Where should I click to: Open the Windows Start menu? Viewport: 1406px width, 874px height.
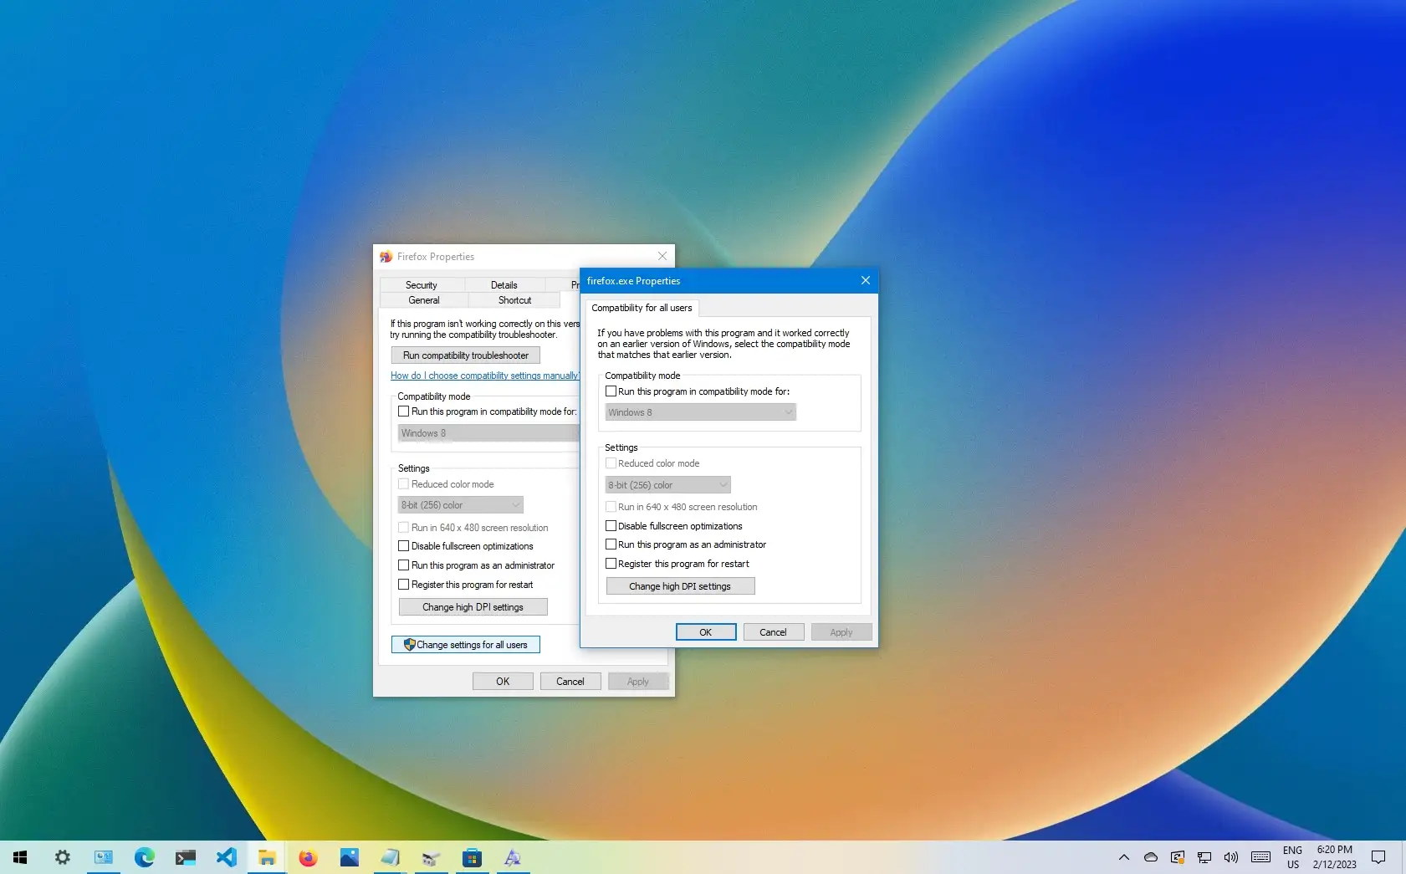pyautogui.click(x=20, y=857)
